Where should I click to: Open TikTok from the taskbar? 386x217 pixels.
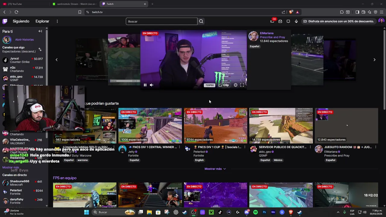(220, 212)
